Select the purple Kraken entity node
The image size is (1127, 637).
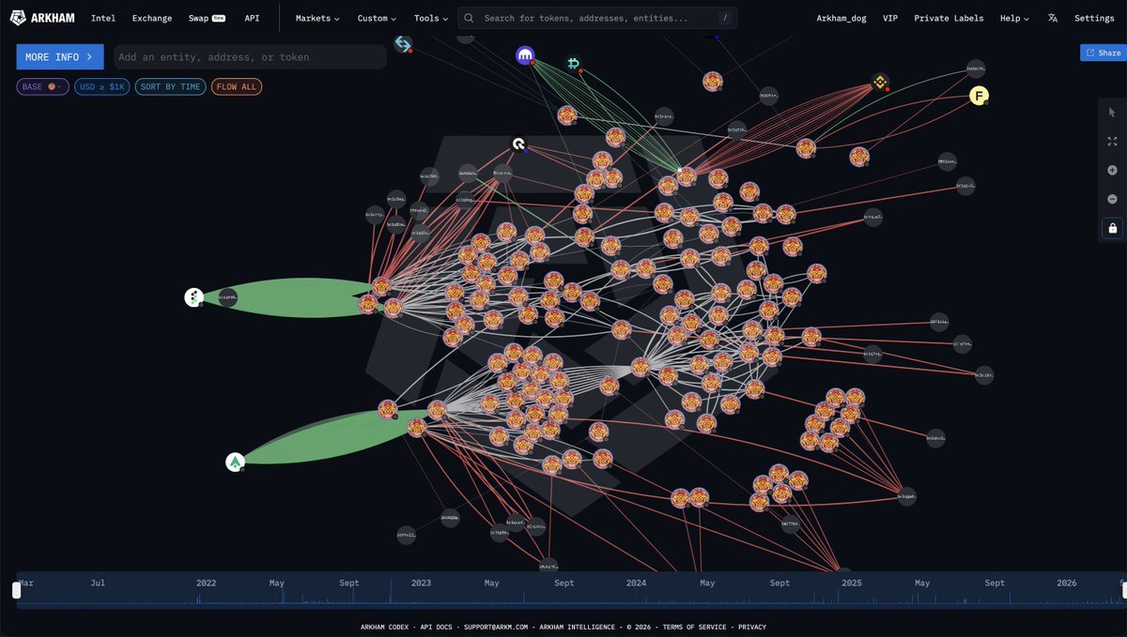(525, 56)
